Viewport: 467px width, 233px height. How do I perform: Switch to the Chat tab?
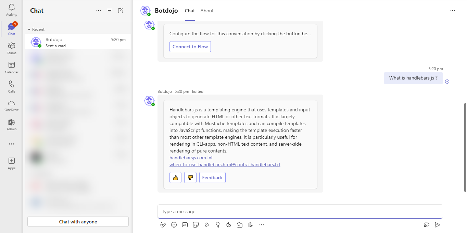pos(190,11)
